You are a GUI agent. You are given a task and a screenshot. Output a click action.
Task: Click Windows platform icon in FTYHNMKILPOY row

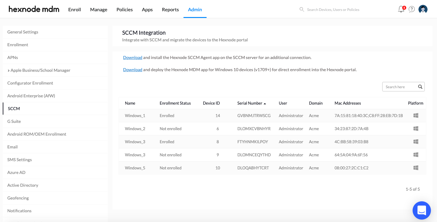416,142
